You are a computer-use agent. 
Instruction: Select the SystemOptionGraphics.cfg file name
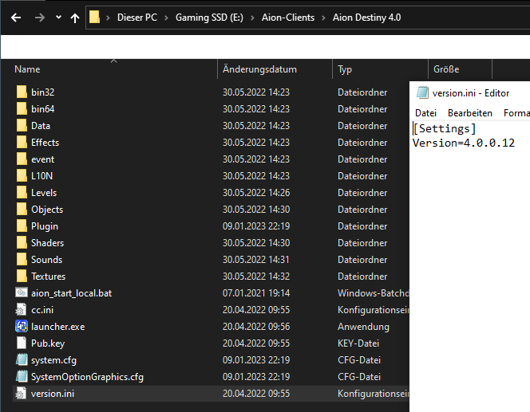[87, 377]
